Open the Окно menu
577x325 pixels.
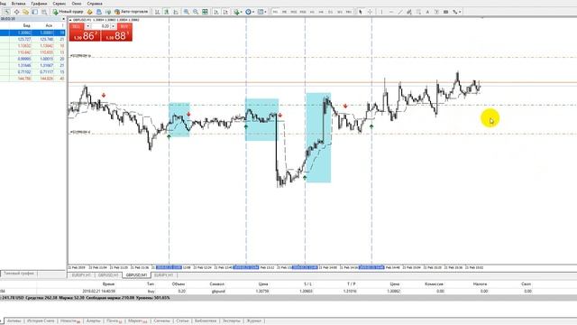click(x=77, y=4)
